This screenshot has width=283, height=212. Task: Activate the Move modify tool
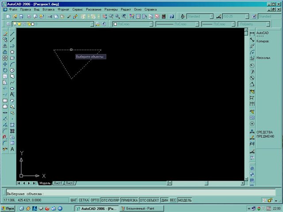[5, 64]
